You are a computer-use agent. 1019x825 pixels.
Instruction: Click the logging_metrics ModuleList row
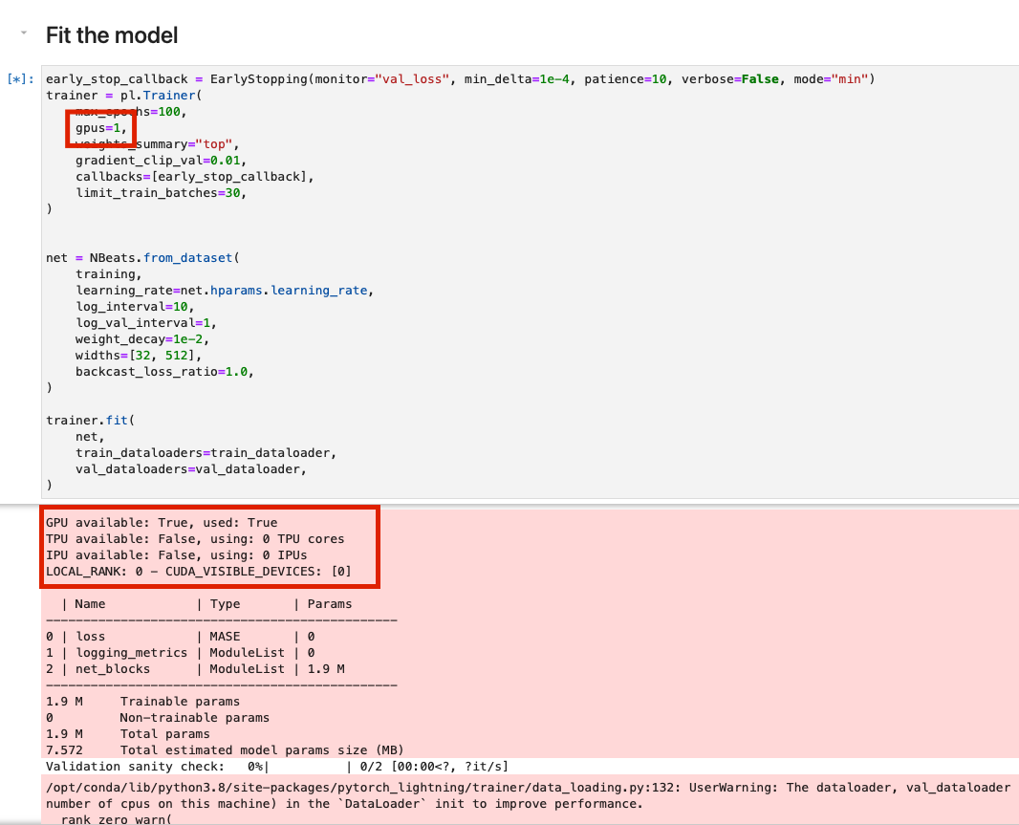pyautogui.click(x=180, y=653)
